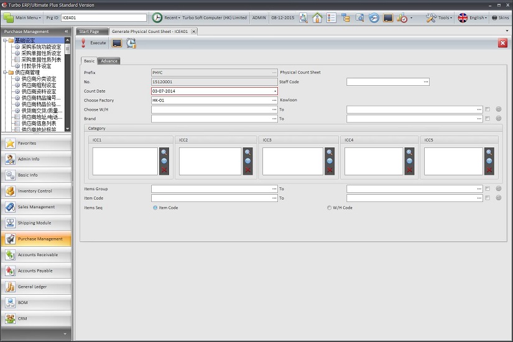The width and height of the screenshot is (513, 342).
Task: Click the monitor screen icon beside Execute
Action: [x=117, y=43]
